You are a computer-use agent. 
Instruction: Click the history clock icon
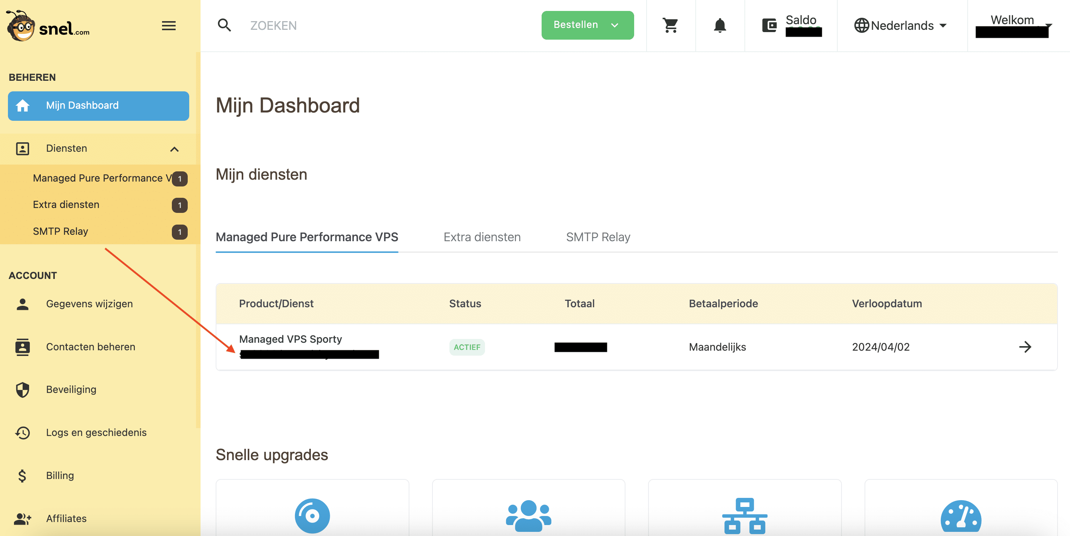22,433
